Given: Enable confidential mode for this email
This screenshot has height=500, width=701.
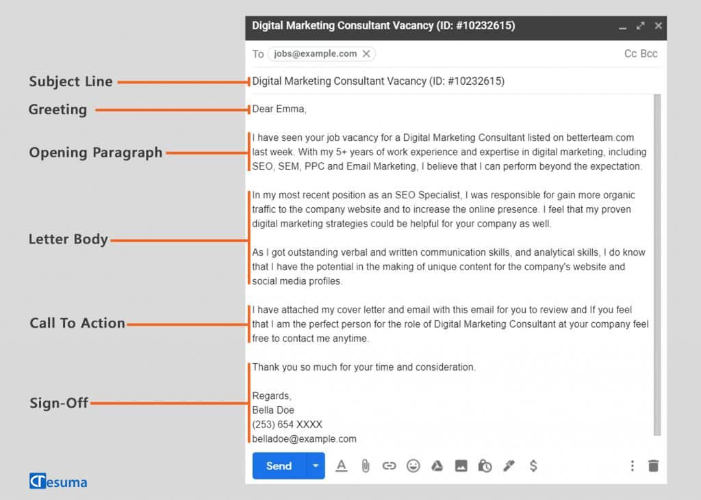Looking at the screenshot, I should pyautogui.click(x=485, y=466).
